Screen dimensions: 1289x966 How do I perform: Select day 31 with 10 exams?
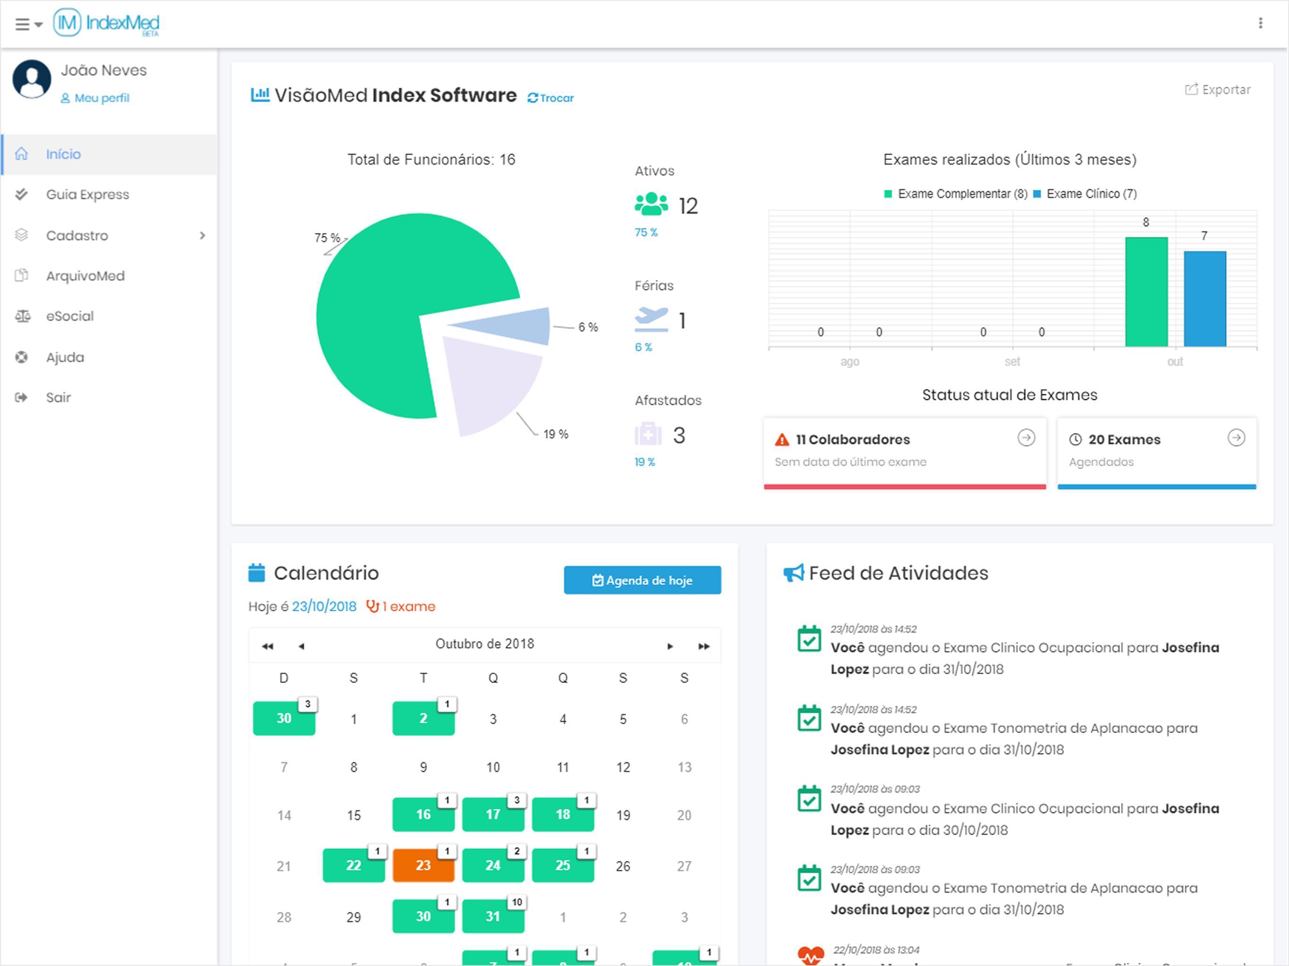[x=493, y=916]
